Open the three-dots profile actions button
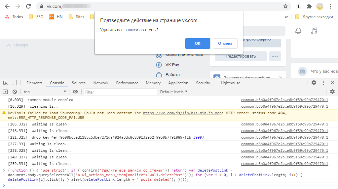 coord(275,56)
